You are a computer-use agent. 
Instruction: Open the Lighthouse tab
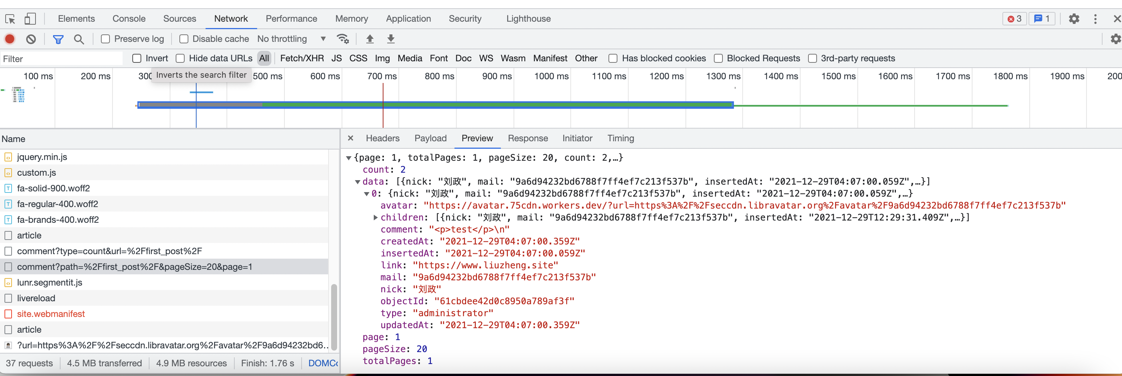click(528, 19)
